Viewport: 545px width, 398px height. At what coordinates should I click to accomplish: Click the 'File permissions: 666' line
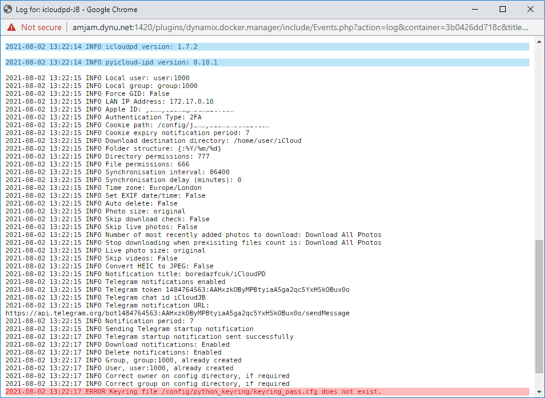pos(97,164)
